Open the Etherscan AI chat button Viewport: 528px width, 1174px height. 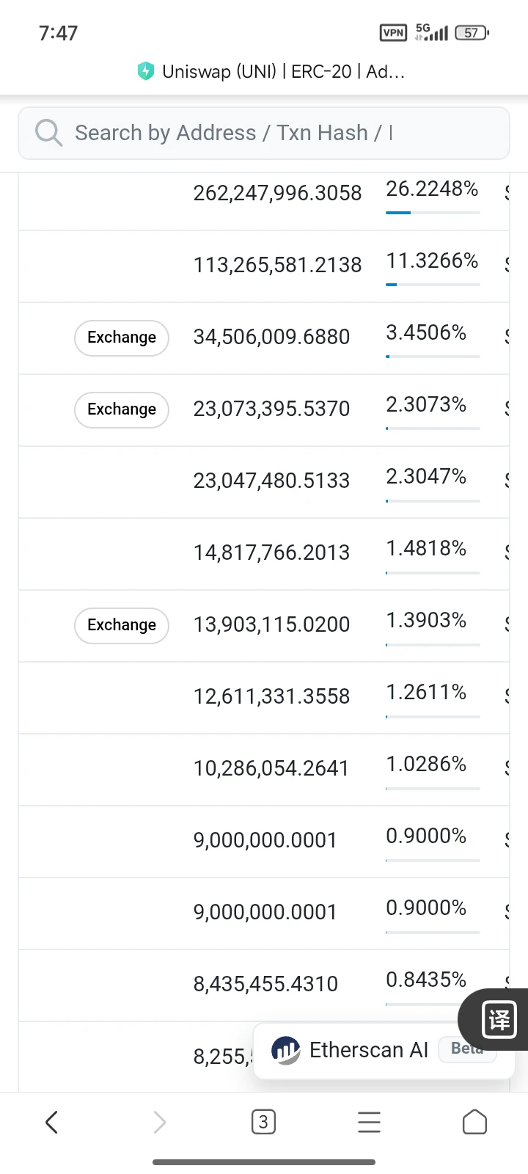click(384, 1051)
